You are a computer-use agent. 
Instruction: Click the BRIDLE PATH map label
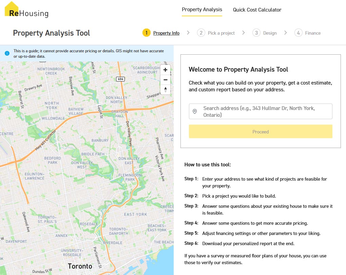coord(93,154)
